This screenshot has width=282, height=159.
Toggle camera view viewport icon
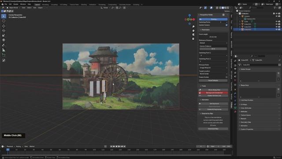pyautogui.click(x=193, y=34)
